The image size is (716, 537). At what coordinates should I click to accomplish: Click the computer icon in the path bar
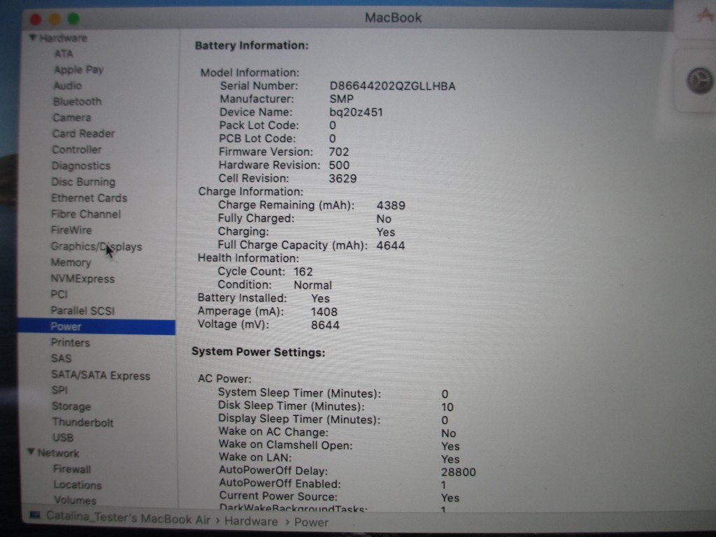pos(35,515)
